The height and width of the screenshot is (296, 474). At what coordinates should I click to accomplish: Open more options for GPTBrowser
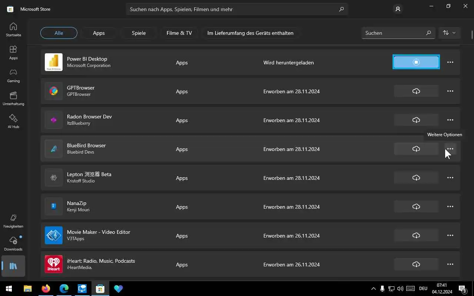[450, 91]
